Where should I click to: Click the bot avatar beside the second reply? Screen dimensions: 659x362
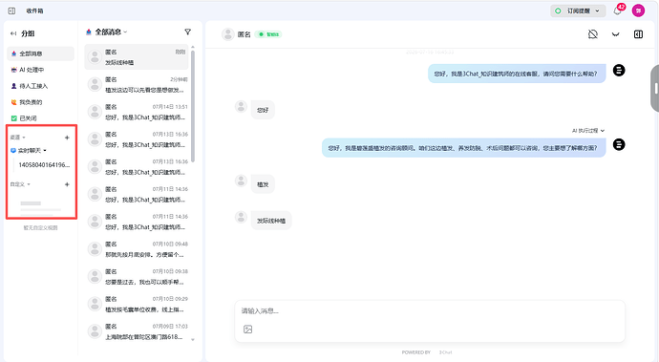(x=619, y=144)
